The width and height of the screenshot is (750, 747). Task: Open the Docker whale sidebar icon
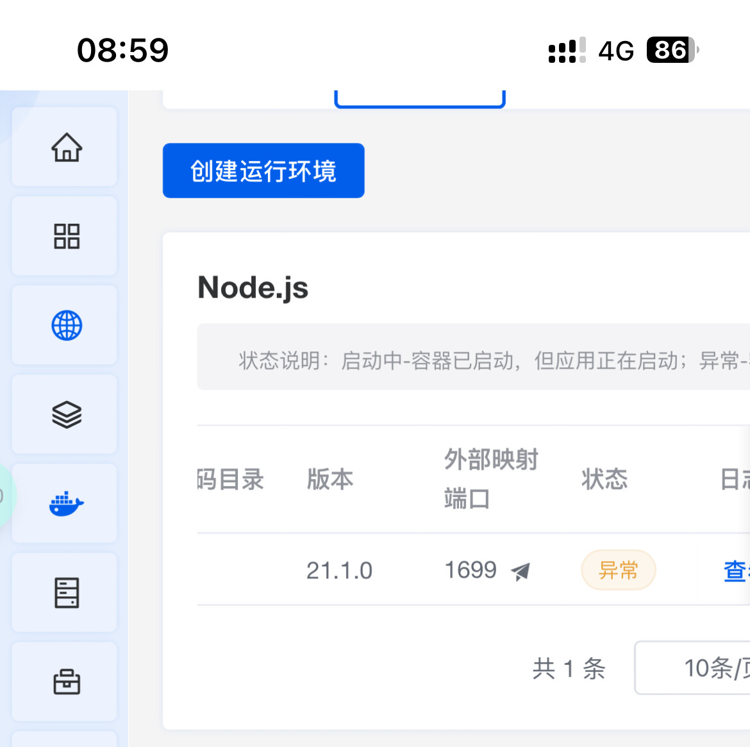(67, 504)
